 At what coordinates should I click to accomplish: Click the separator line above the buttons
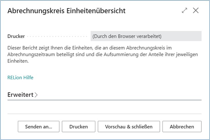104,114
